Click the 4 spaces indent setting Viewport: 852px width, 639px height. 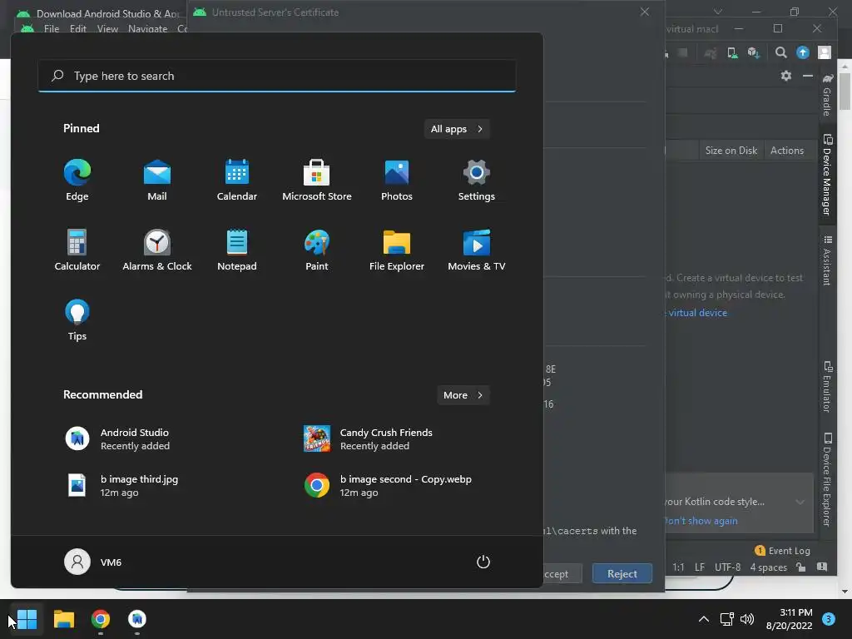point(768,567)
